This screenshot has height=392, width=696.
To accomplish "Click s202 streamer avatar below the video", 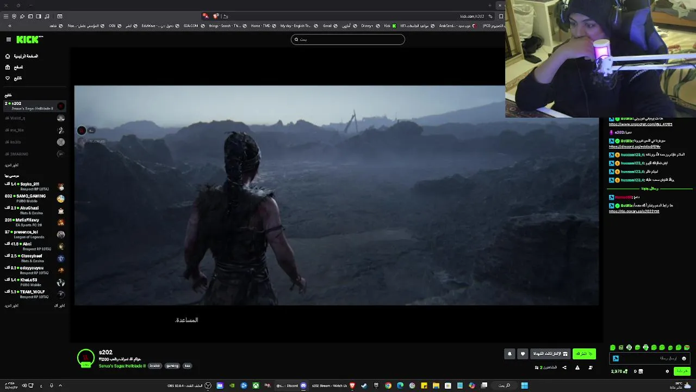I will pos(85,358).
